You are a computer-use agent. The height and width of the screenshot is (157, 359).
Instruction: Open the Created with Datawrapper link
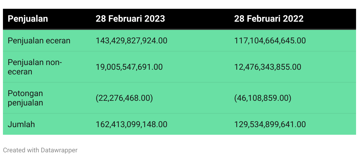tap(40, 150)
